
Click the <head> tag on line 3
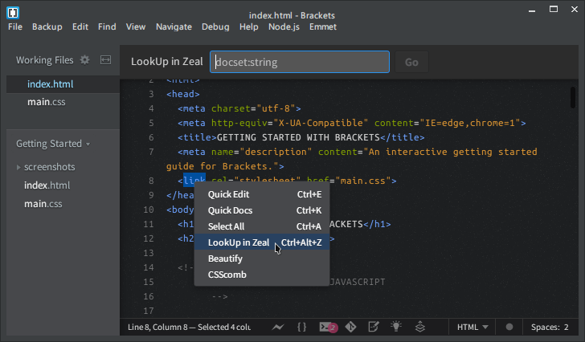[183, 94]
